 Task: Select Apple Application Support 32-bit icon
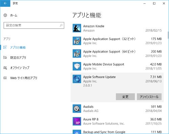tap(77, 41)
